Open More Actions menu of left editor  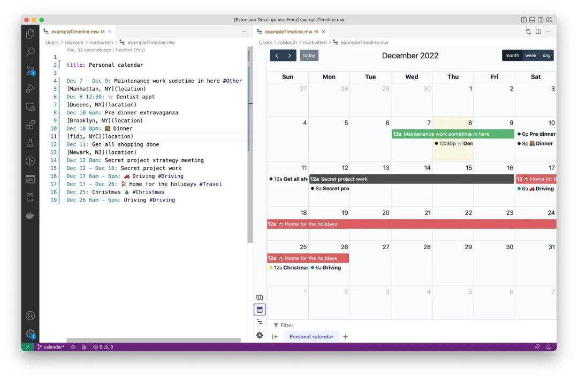(244, 32)
